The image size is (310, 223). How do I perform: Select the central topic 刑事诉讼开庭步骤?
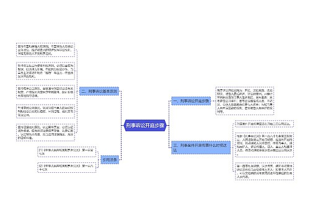(145, 125)
